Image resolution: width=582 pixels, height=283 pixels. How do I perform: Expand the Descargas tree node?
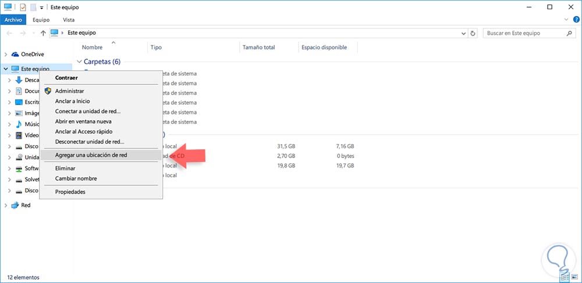9,80
